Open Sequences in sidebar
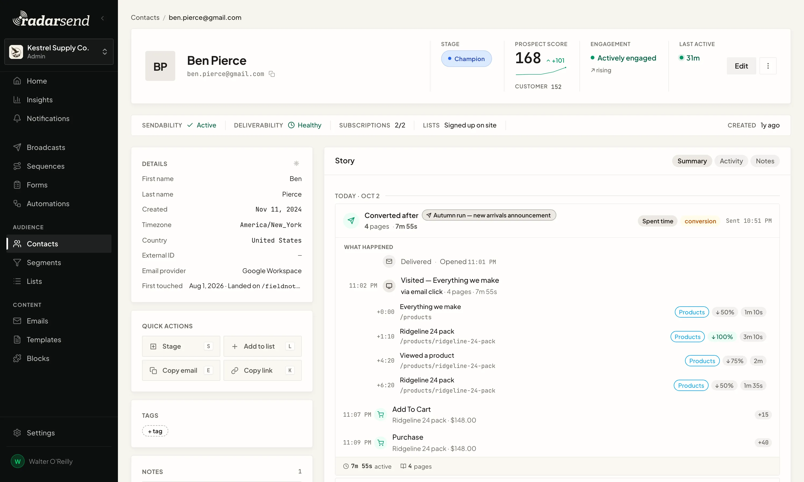 [59, 166]
